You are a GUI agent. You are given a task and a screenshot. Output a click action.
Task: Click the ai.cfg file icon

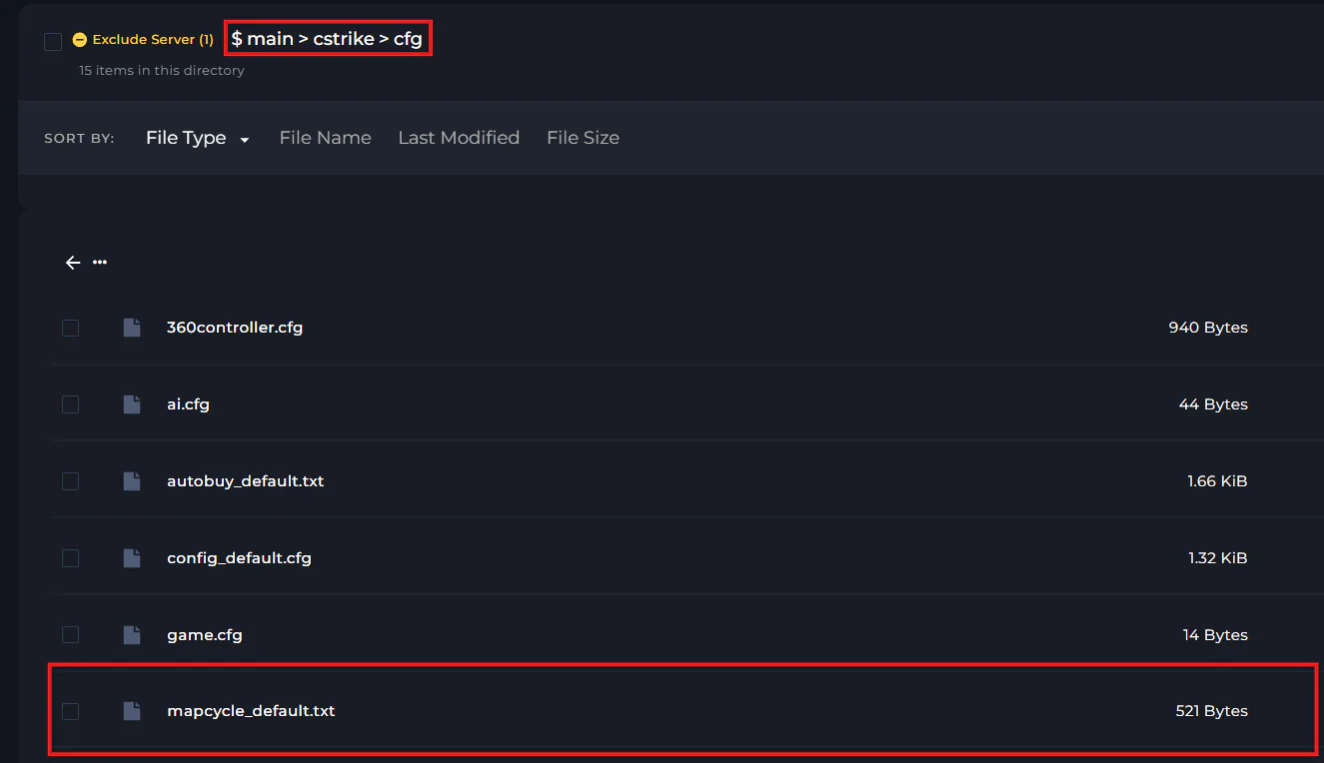[x=131, y=404]
